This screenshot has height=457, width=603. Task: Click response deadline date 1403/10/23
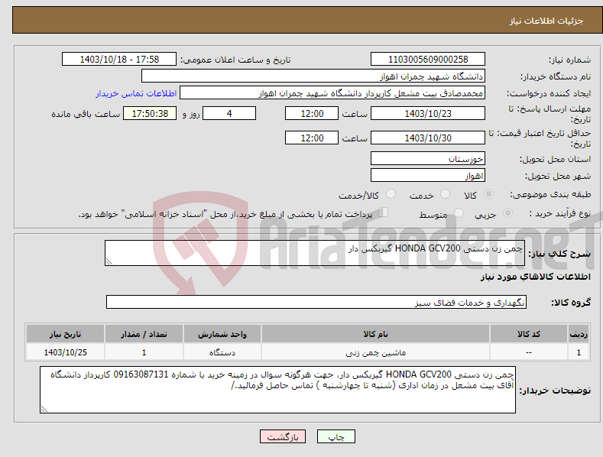point(428,113)
